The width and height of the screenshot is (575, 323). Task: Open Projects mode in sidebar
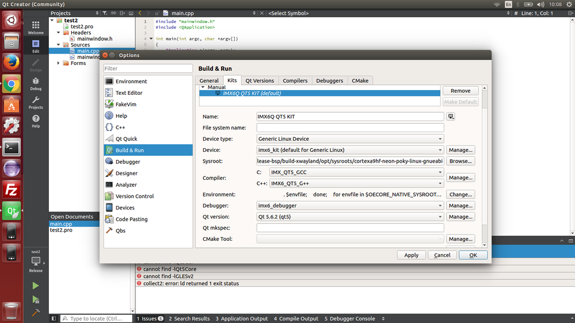(x=36, y=102)
